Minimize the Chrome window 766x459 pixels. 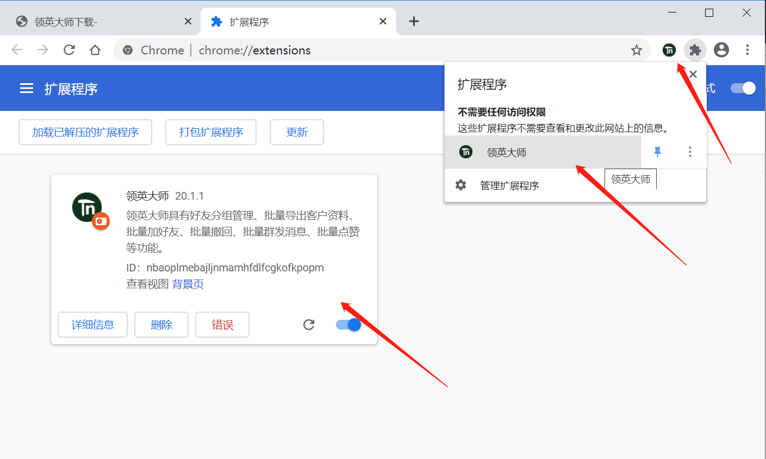coord(672,13)
